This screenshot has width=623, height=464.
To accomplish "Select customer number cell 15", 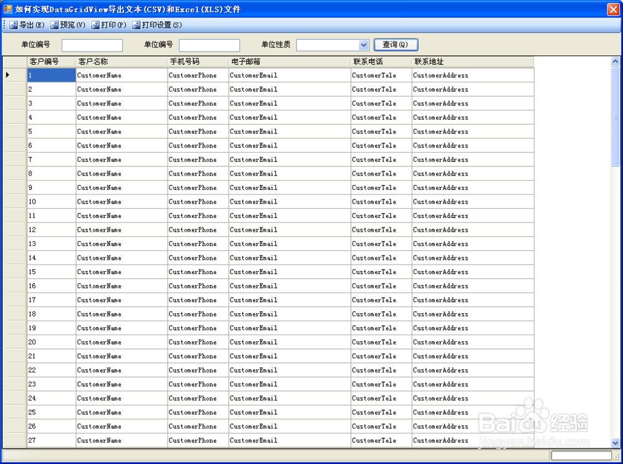I will tap(51, 272).
